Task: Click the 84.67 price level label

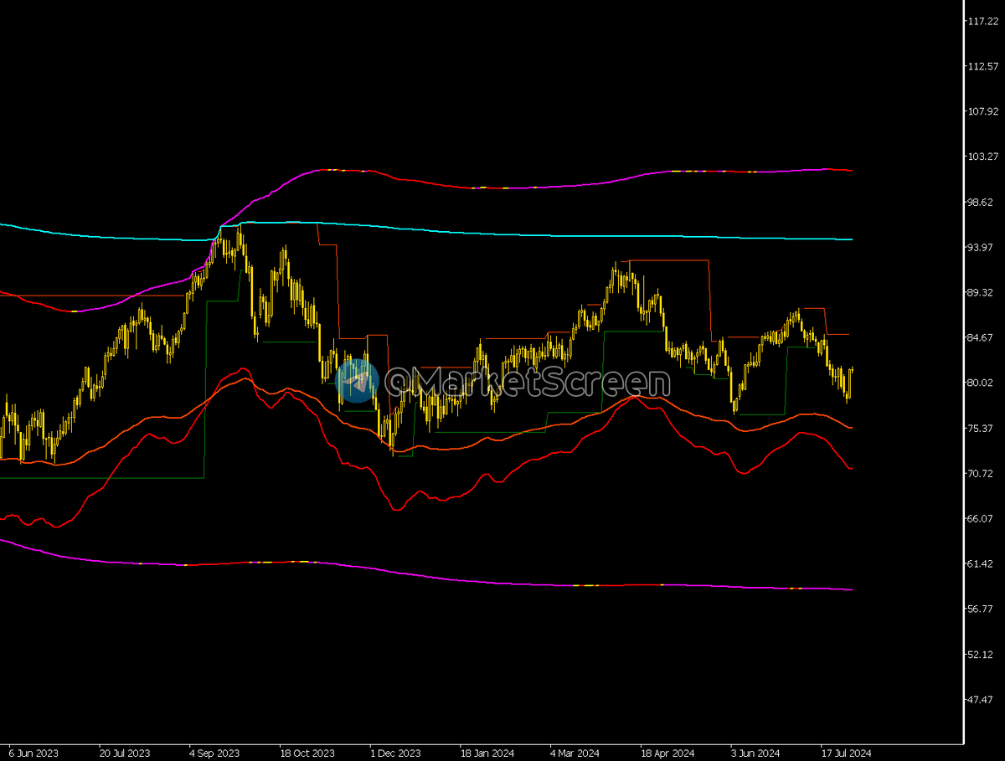Action: pyautogui.click(x=981, y=337)
